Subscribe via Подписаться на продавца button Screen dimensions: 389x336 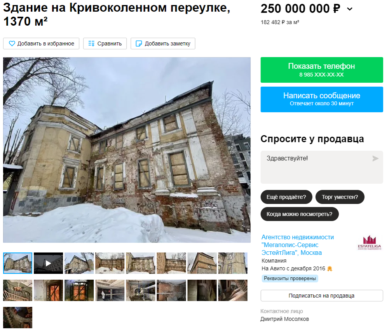point(321,296)
